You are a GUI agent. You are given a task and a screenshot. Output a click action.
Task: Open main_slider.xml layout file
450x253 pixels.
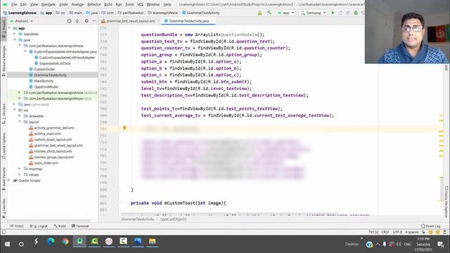click(46, 163)
